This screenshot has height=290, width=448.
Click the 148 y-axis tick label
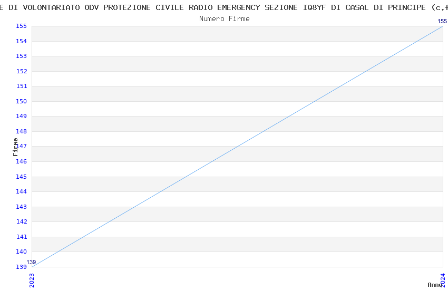22,131
